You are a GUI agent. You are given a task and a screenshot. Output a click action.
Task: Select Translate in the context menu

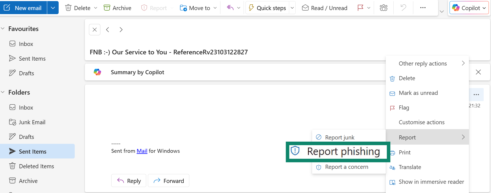click(x=410, y=167)
